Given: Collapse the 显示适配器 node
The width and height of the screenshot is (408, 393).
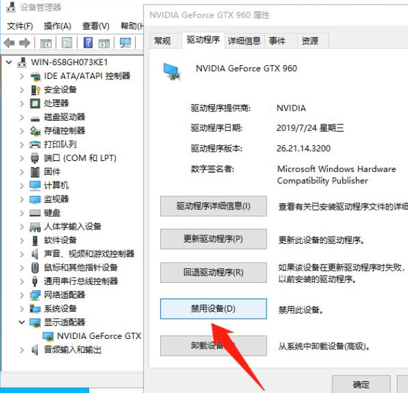Looking at the screenshot, I should 22,322.
